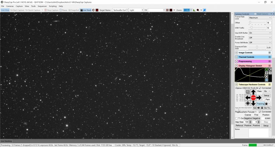Image resolution: width=275 pixels, height=147 pixels.
Task: Click the dark red reticule swatch icon
Action: (x=171, y=10)
